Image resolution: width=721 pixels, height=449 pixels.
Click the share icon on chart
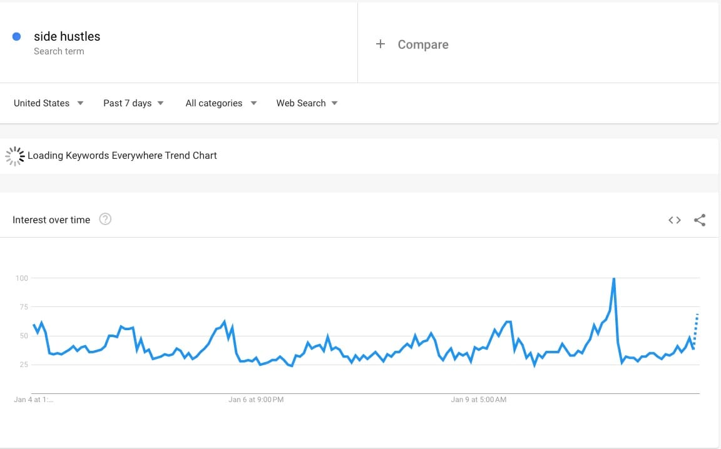(x=700, y=220)
